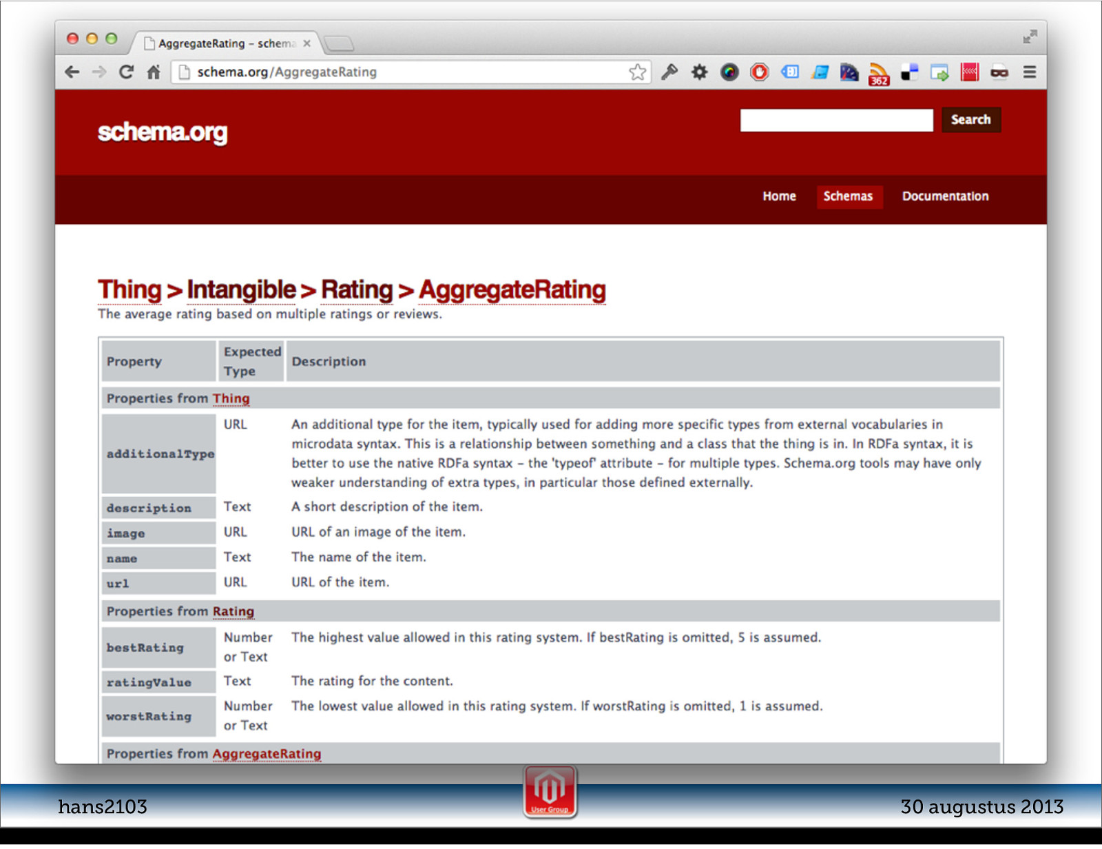Click the additionalType property cell
The height and width of the screenshot is (849, 1102).
tap(159, 453)
